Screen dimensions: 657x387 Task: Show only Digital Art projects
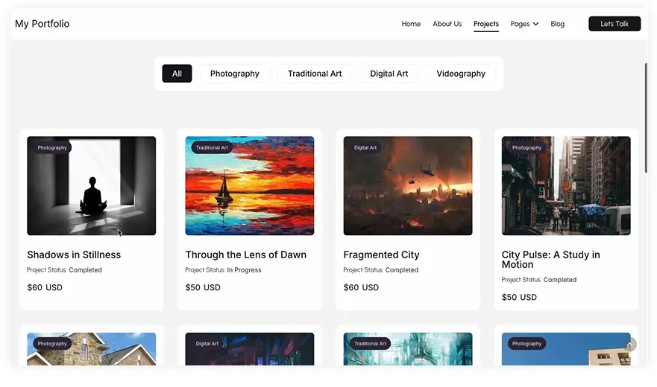(389, 74)
